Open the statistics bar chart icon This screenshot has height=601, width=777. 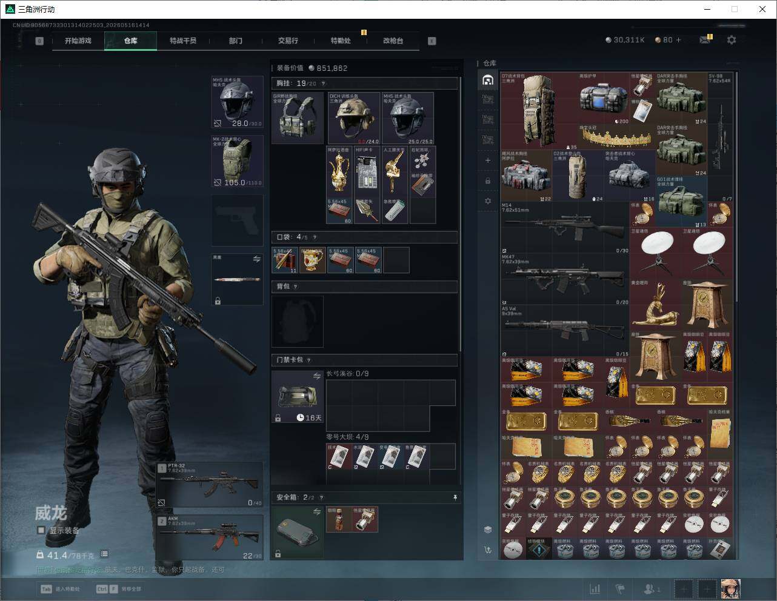tap(595, 589)
